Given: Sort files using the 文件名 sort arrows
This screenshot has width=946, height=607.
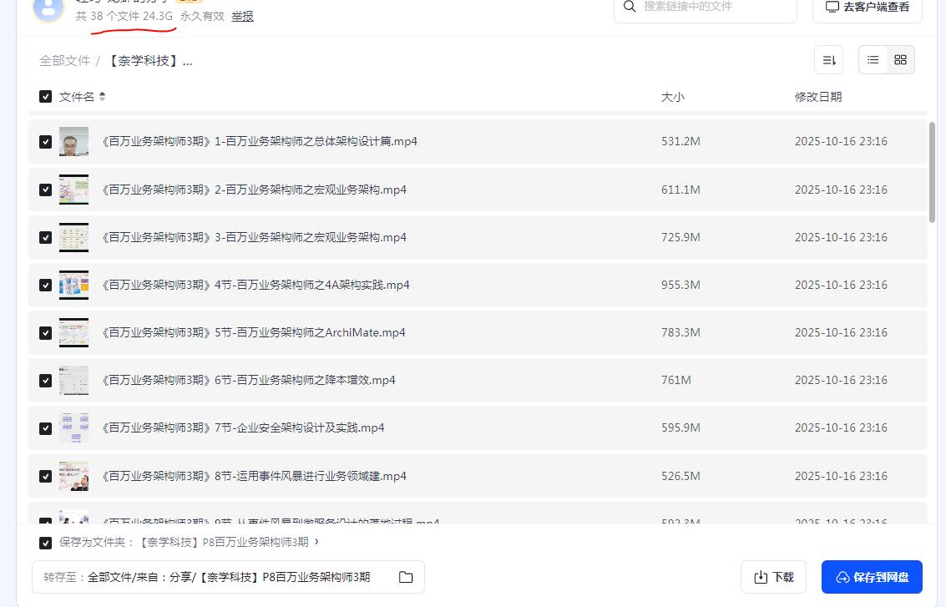Looking at the screenshot, I should (102, 97).
